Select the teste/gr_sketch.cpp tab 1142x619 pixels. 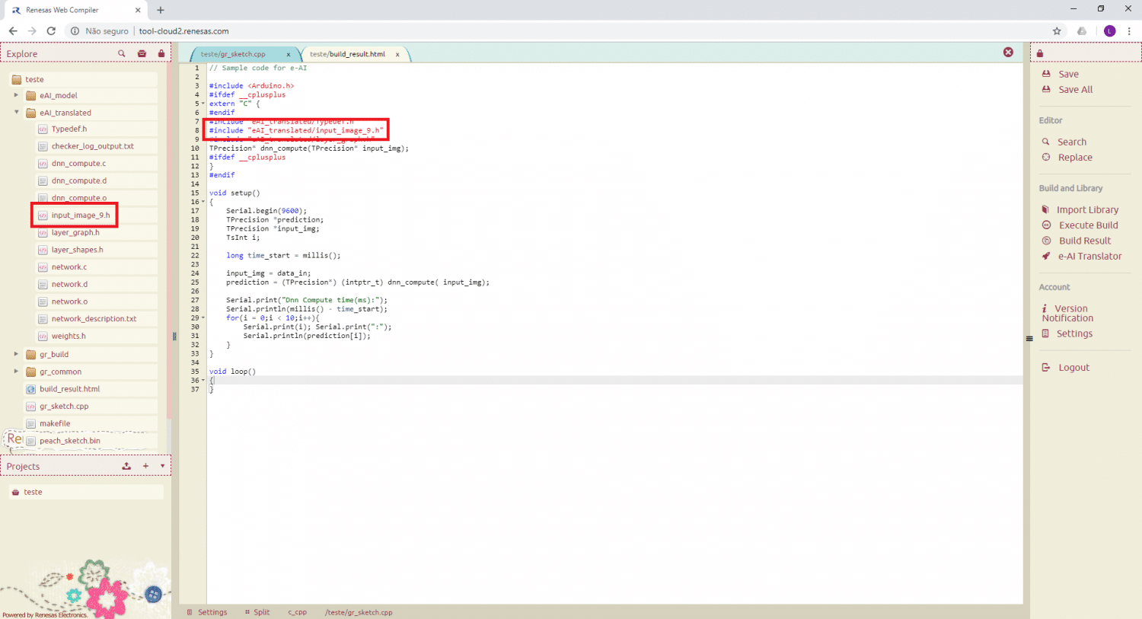pos(234,54)
